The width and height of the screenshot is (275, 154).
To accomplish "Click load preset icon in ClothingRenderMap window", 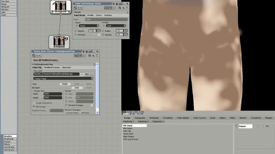I will click(76, 56).
